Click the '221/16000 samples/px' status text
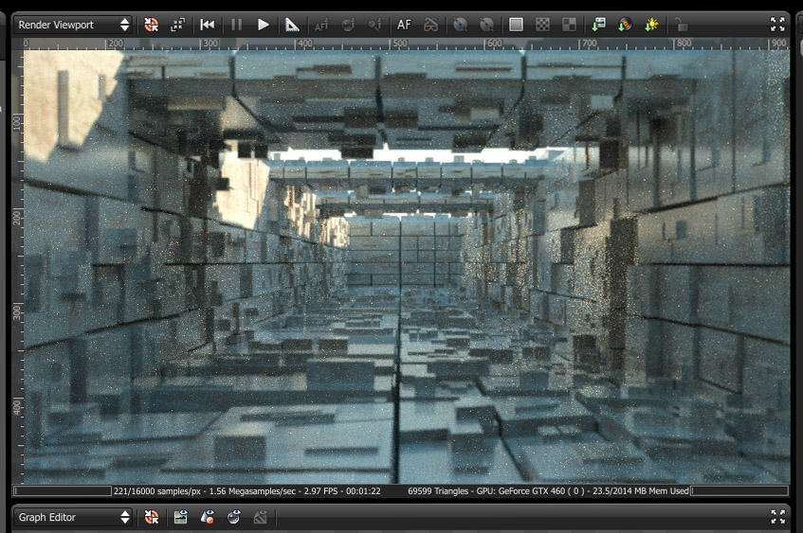Image resolution: width=803 pixels, height=533 pixels. (x=156, y=491)
